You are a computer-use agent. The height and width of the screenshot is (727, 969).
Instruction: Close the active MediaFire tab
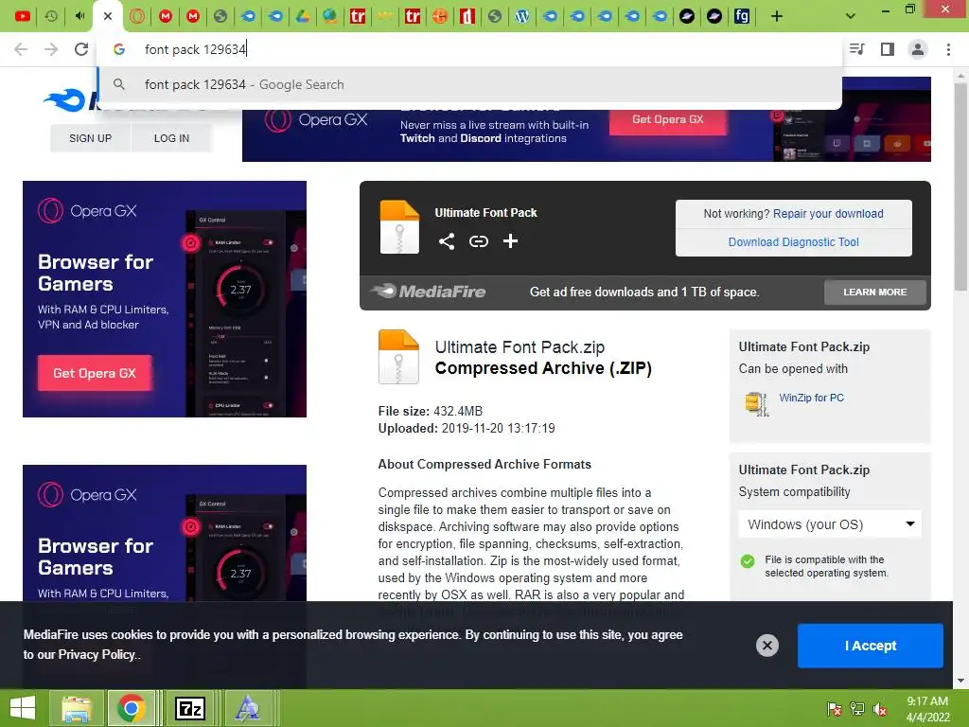108,16
